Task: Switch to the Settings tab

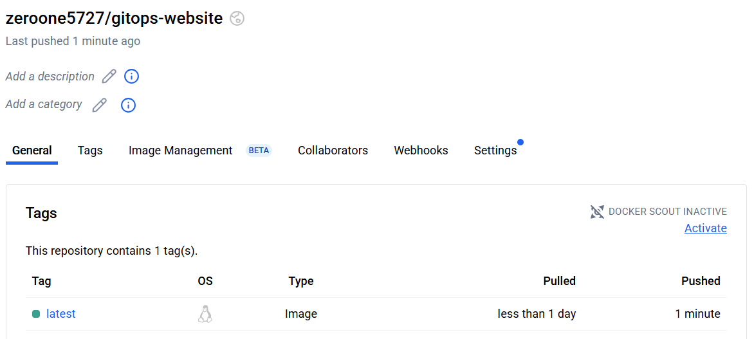Action: pos(495,151)
